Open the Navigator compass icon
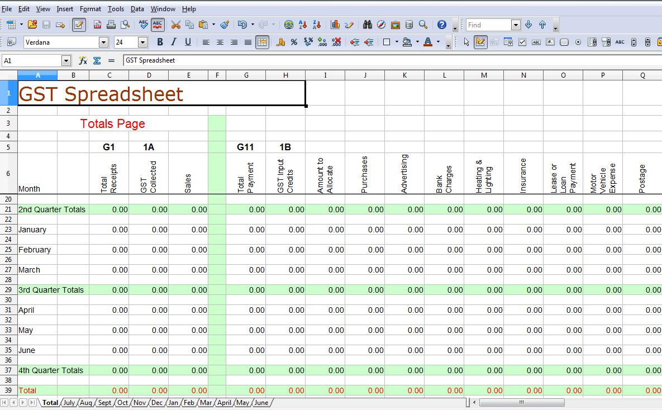Viewport: 662px width, 410px height. point(381,25)
